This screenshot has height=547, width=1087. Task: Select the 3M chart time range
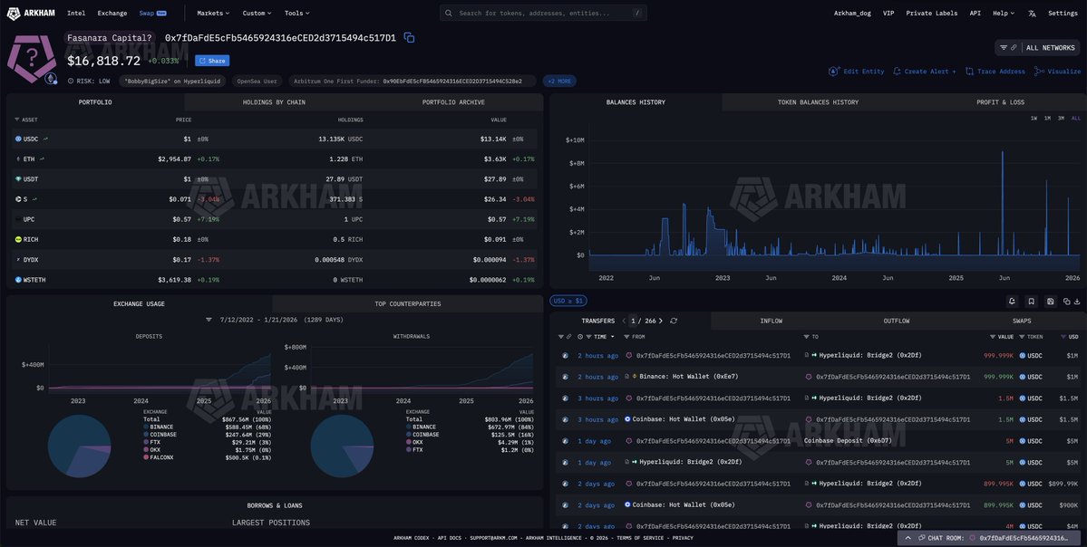pyautogui.click(x=1061, y=118)
